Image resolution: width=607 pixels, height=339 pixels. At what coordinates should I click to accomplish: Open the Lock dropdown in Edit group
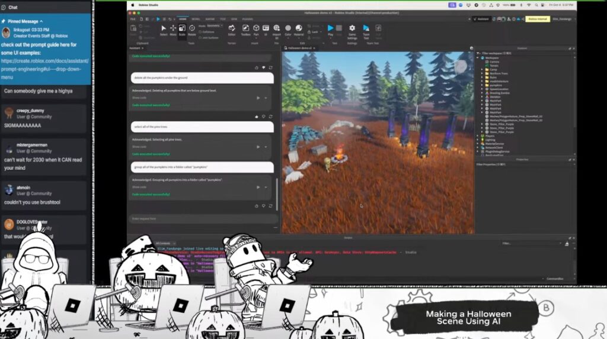[315, 32]
